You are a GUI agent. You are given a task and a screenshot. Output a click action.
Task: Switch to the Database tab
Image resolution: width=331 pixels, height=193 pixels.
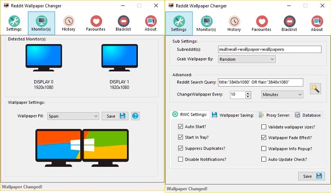pyautogui.click(x=308, y=115)
